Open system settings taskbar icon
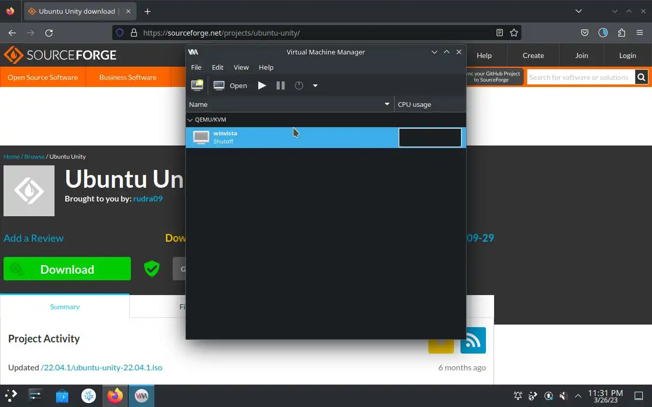The height and width of the screenshot is (407, 652). tap(36, 395)
